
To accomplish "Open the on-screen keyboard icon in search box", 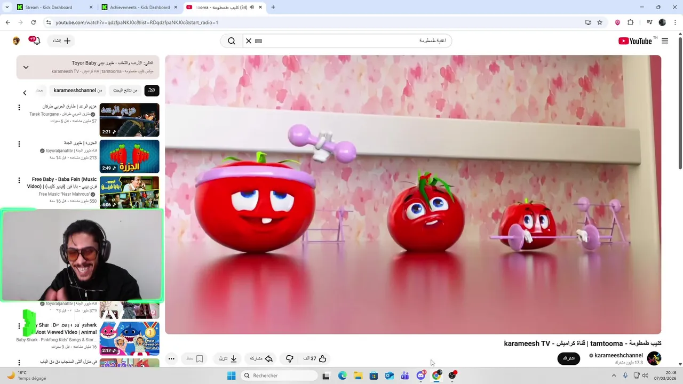I will point(259,41).
